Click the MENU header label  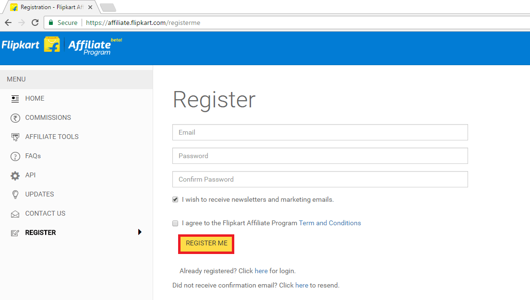pyautogui.click(x=16, y=79)
